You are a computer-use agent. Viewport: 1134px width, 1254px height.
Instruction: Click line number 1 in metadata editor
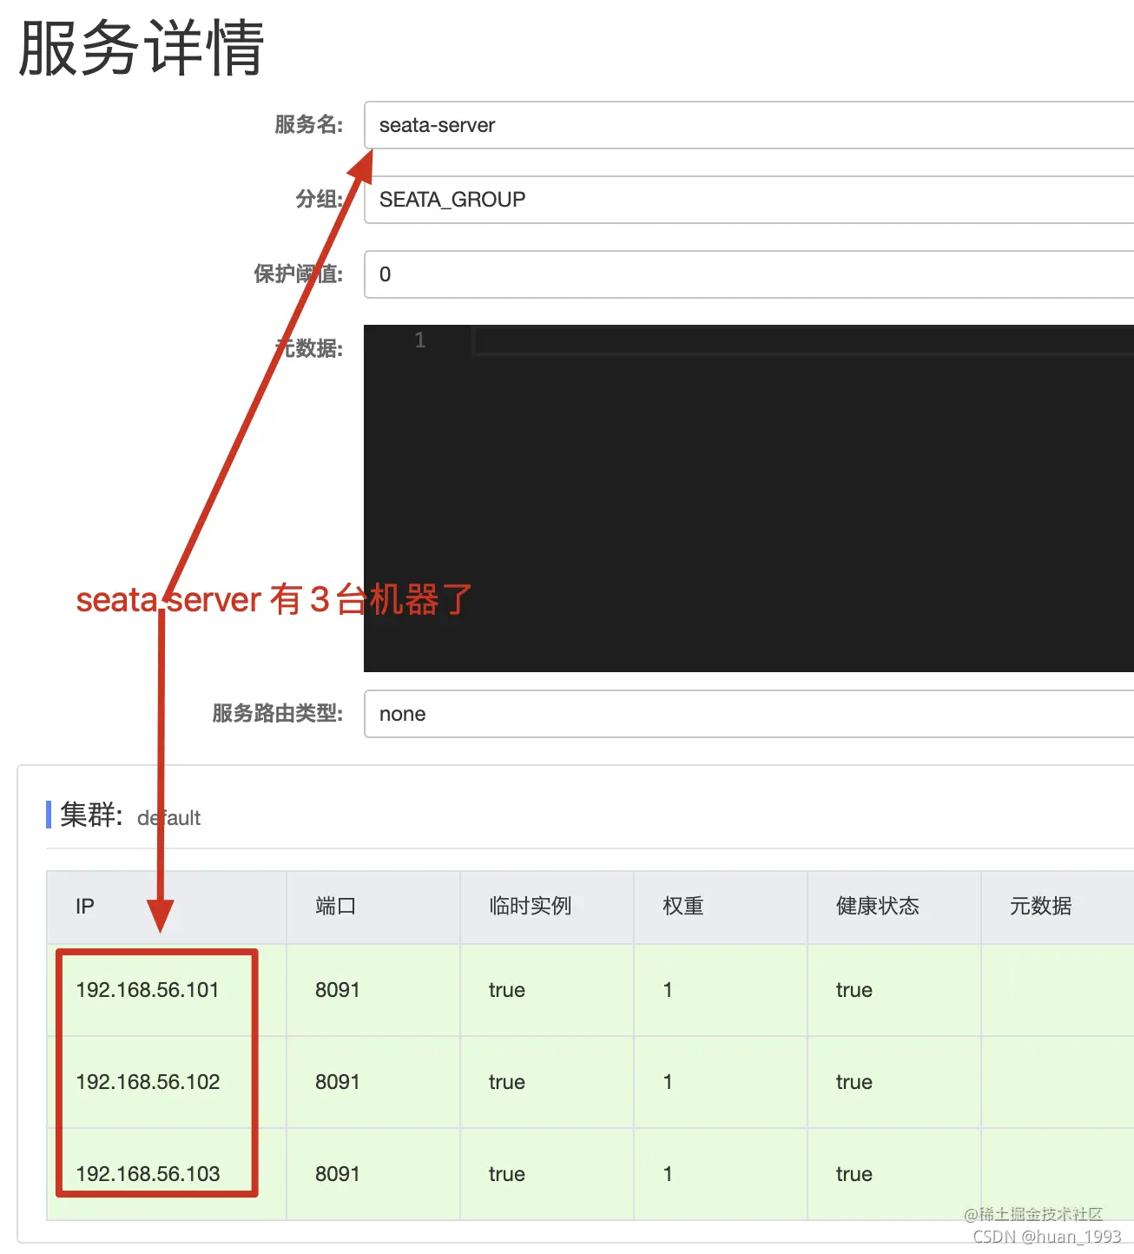(x=420, y=340)
